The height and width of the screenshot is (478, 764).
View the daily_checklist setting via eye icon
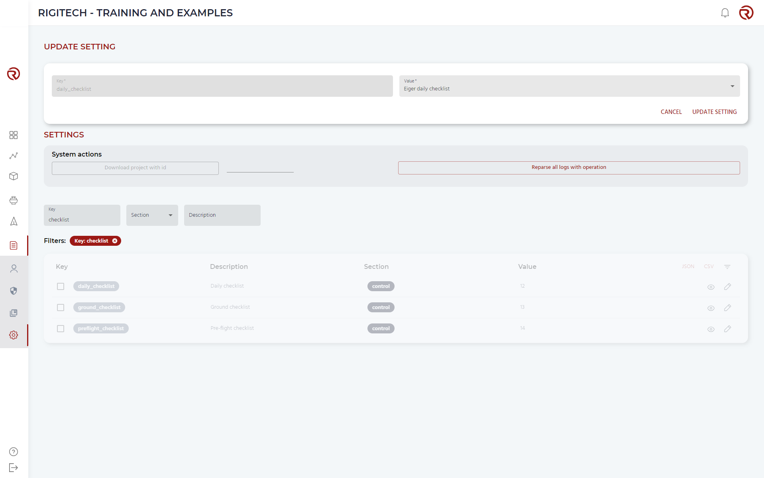(711, 287)
